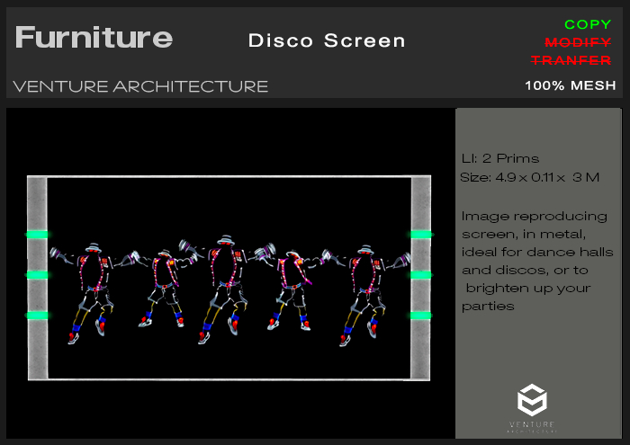Viewport: 630px width, 445px height.
Task: Click the '100% MESH' text
Action: click(570, 85)
